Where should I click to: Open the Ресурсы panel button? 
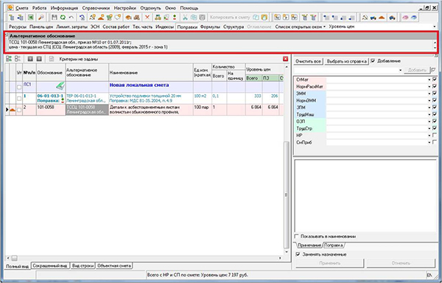tap(18, 27)
